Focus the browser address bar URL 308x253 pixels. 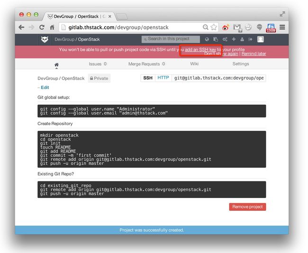point(118,27)
